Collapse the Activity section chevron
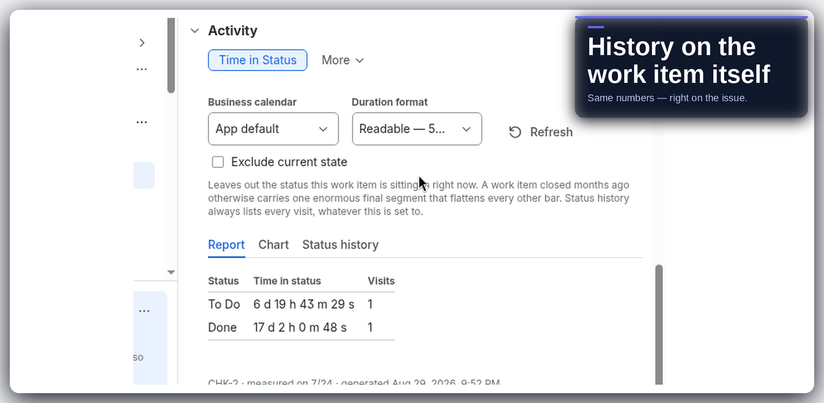824x403 pixels. (x=195, y=31)
